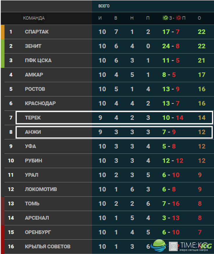Click the Крылья Советов team name

[x=48, y=246]
